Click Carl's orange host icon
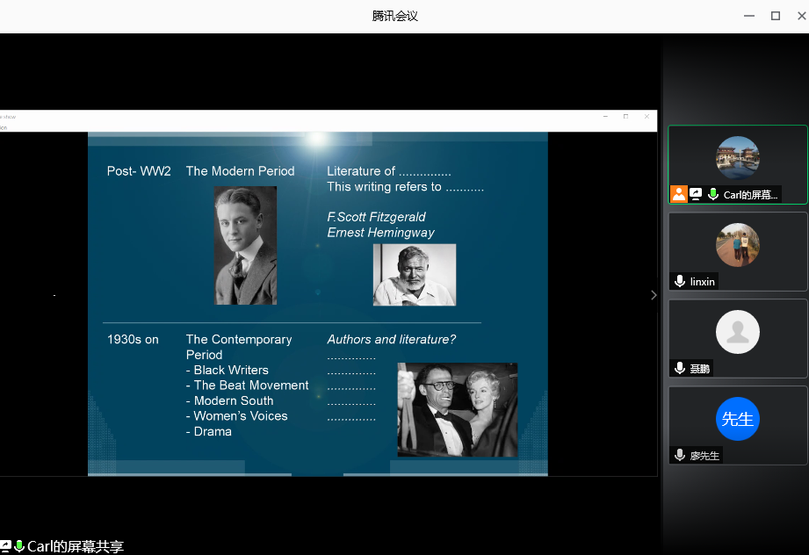 tap(679, 195)
